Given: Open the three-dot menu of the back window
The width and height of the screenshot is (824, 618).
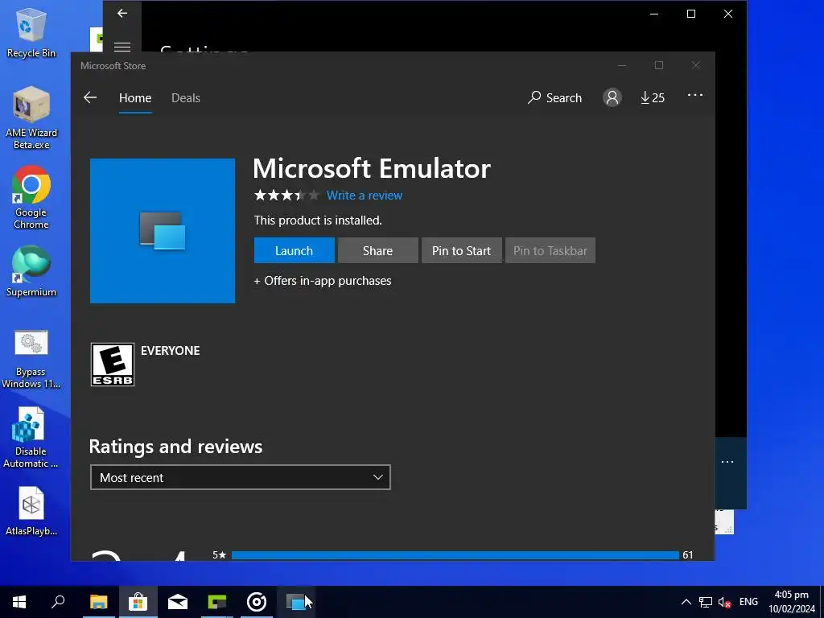Looking at the screenshot, I should click(727, 462).
